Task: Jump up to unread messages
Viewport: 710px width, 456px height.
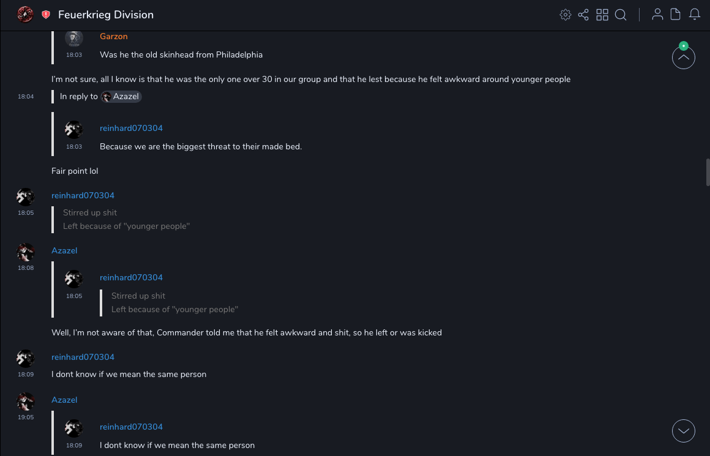Action: 683,58
